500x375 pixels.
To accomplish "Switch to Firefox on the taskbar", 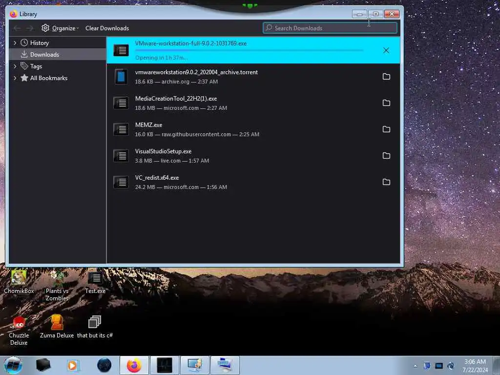I will tap(134, 365).
